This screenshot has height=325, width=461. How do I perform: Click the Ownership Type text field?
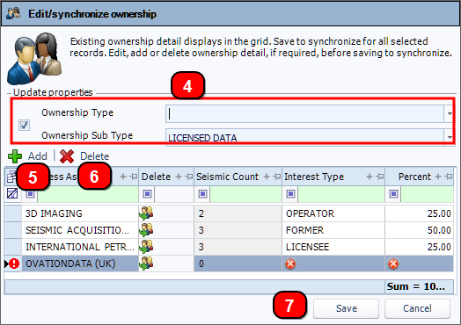(x=304, y=113)
